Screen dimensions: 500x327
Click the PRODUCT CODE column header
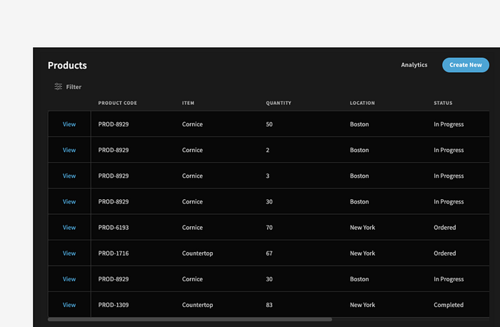[117, 103]
